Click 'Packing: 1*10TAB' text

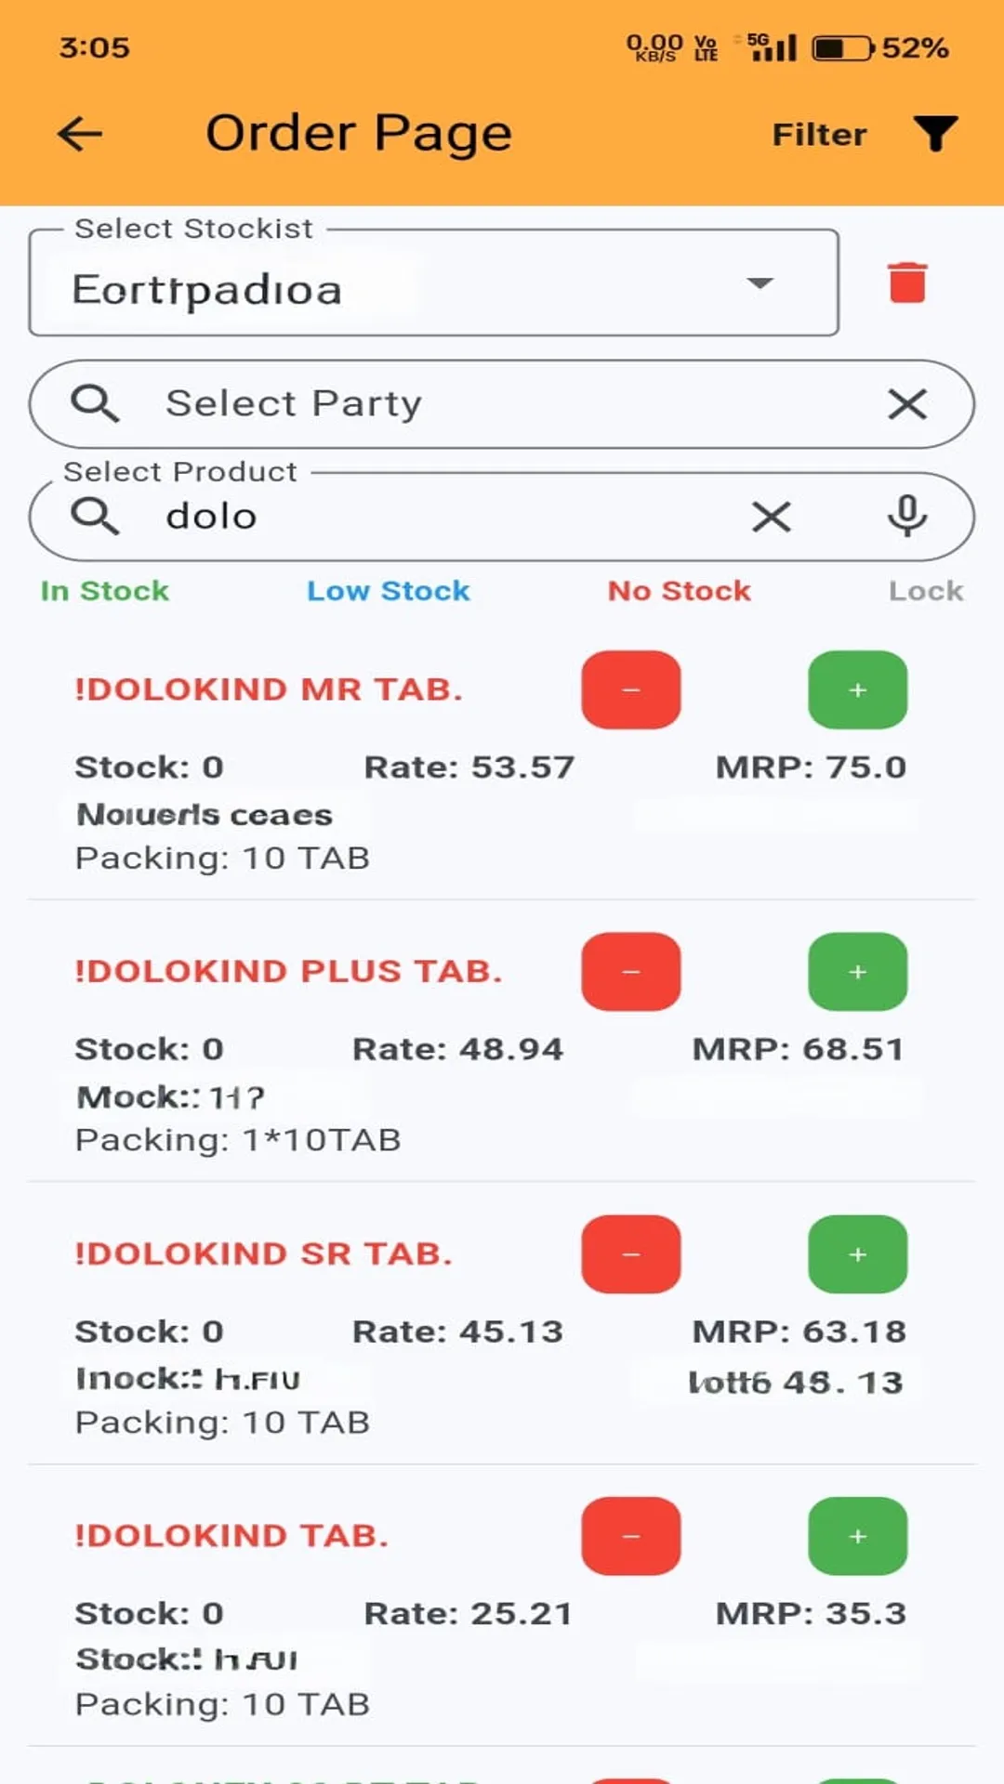point(238,1140)
